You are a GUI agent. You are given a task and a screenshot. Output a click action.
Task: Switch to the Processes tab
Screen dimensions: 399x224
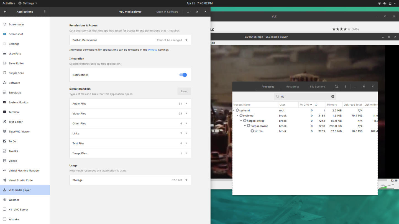tap(268, 87)
